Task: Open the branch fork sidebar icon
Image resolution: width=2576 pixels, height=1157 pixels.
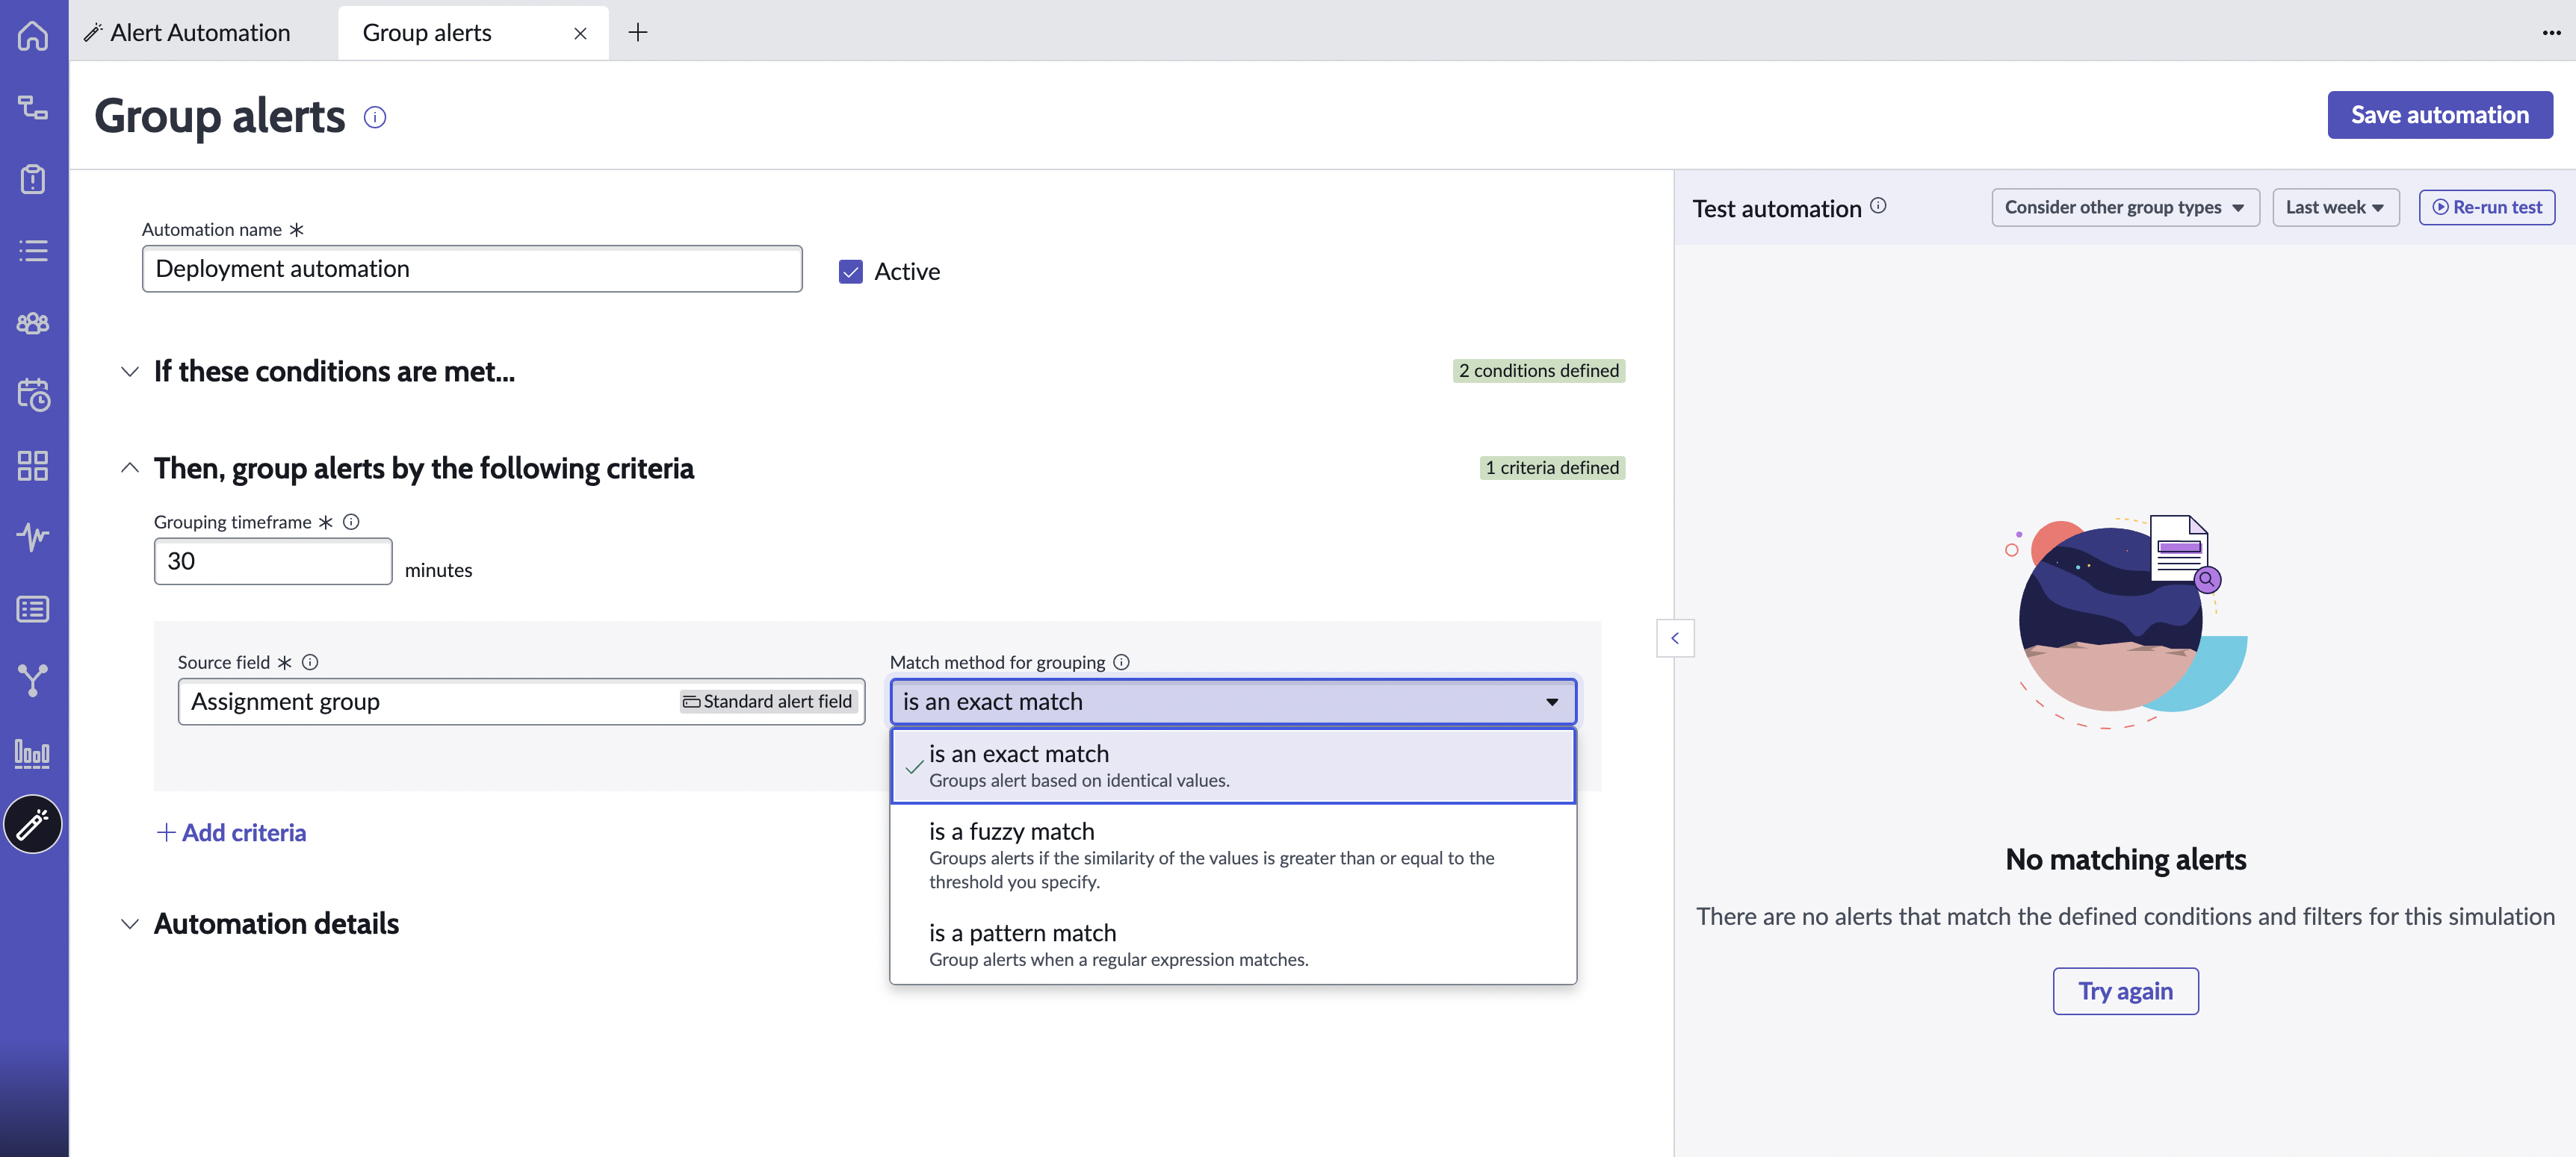Action: (x=33, y=681)
